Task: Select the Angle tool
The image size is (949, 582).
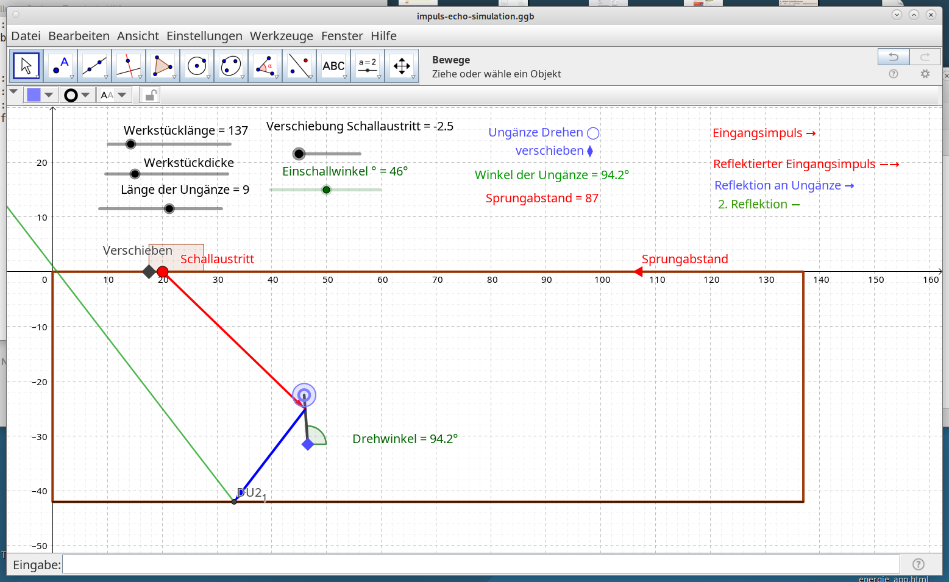Action: pyautogui.click(x=265, y=66)
